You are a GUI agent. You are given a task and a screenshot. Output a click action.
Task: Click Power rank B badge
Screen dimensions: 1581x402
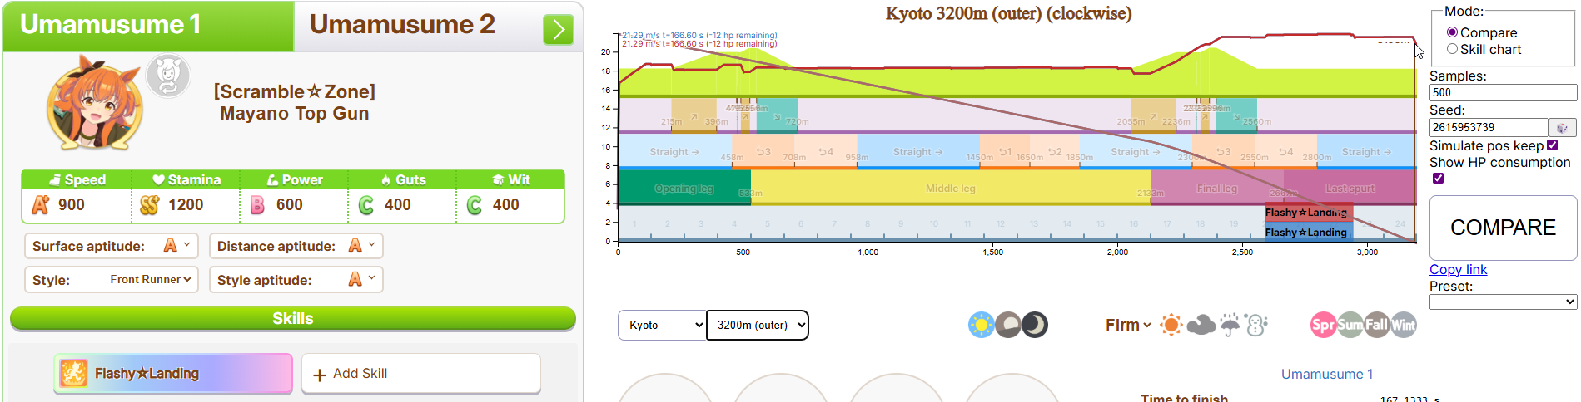(x=257, y=204)
